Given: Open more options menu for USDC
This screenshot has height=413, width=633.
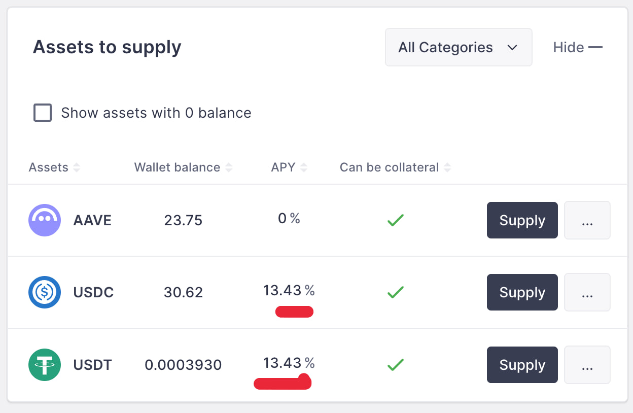Looking at the screenshot, I should tap(587, 292).
